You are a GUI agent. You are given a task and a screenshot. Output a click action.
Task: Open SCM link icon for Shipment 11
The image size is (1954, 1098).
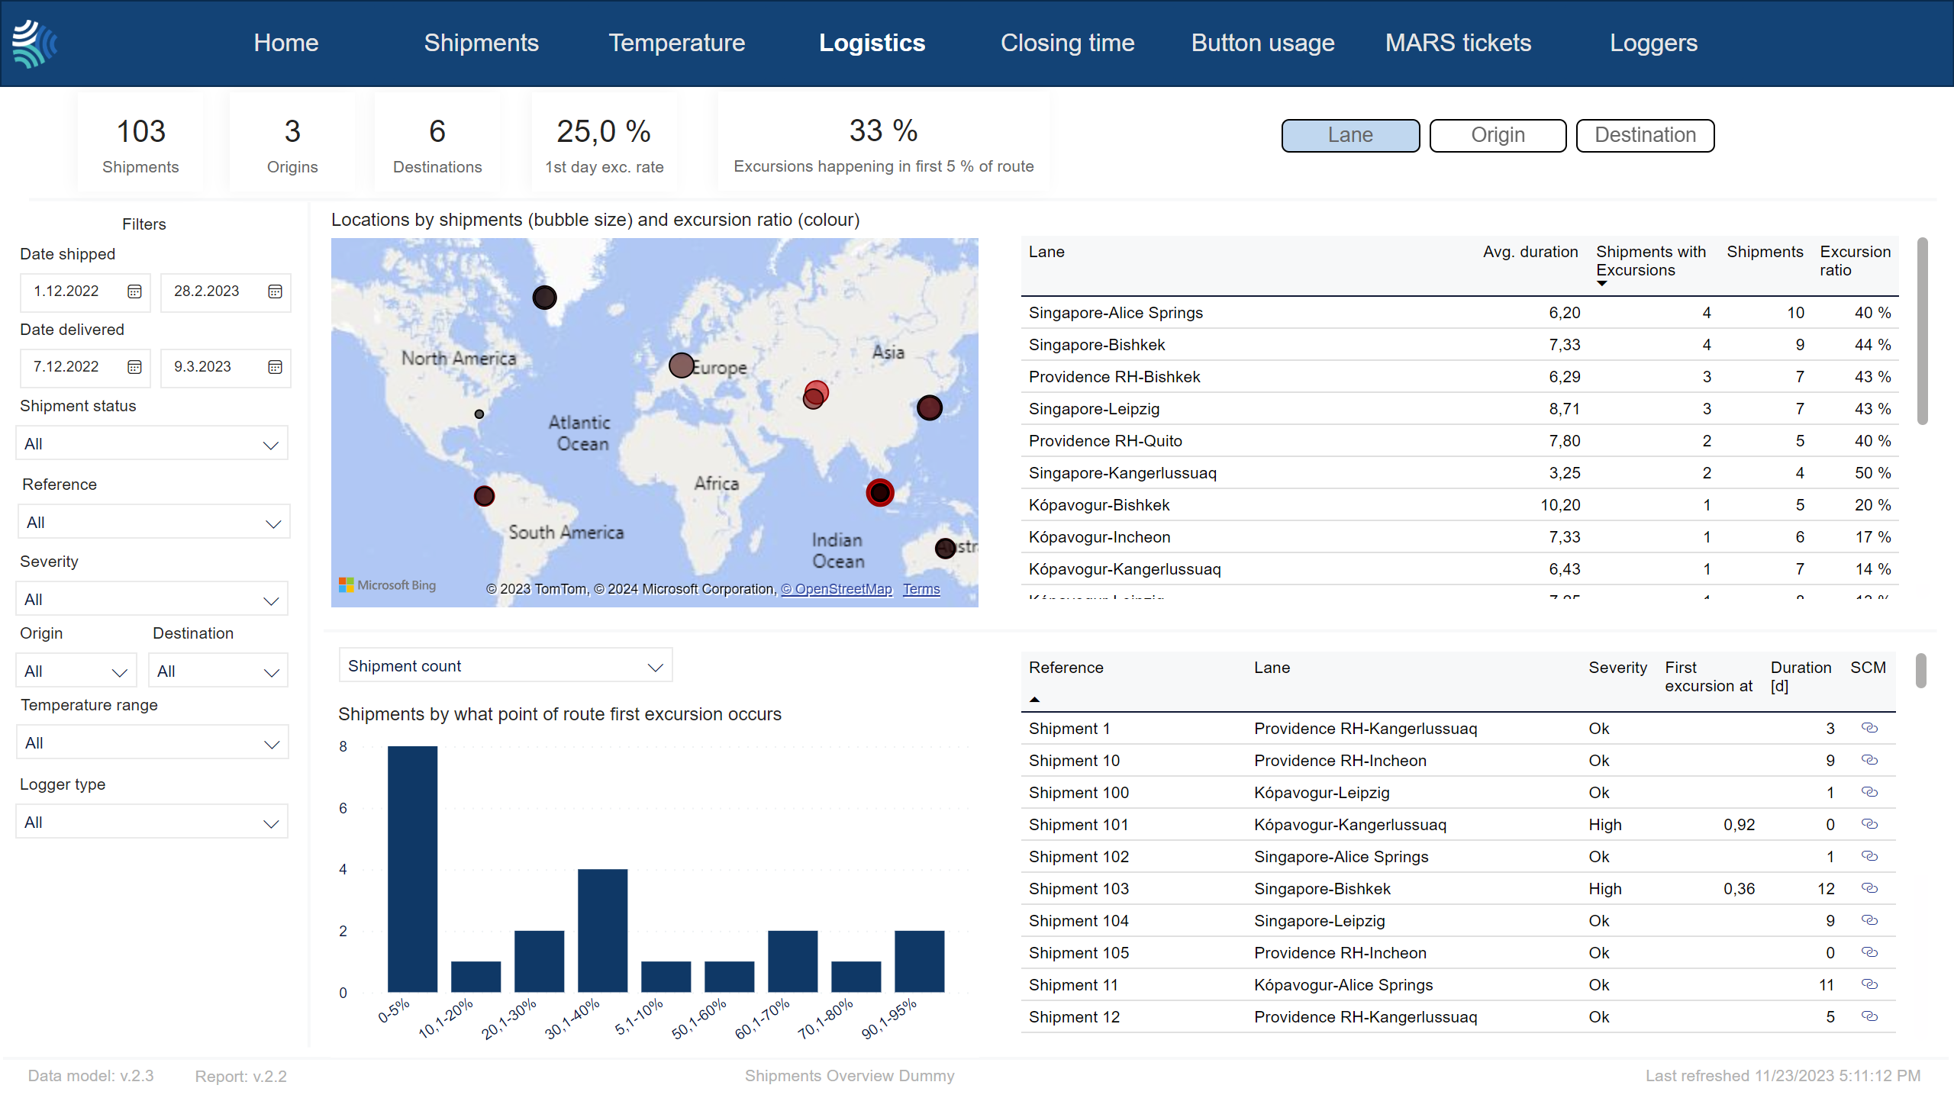1869,984
